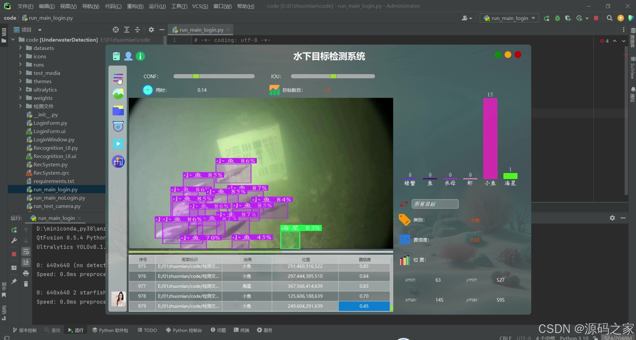The width and height of the screenshot is (636, 340).
Task: Open LoginWindow.py in project tree
Action: (x=54, y=139)
